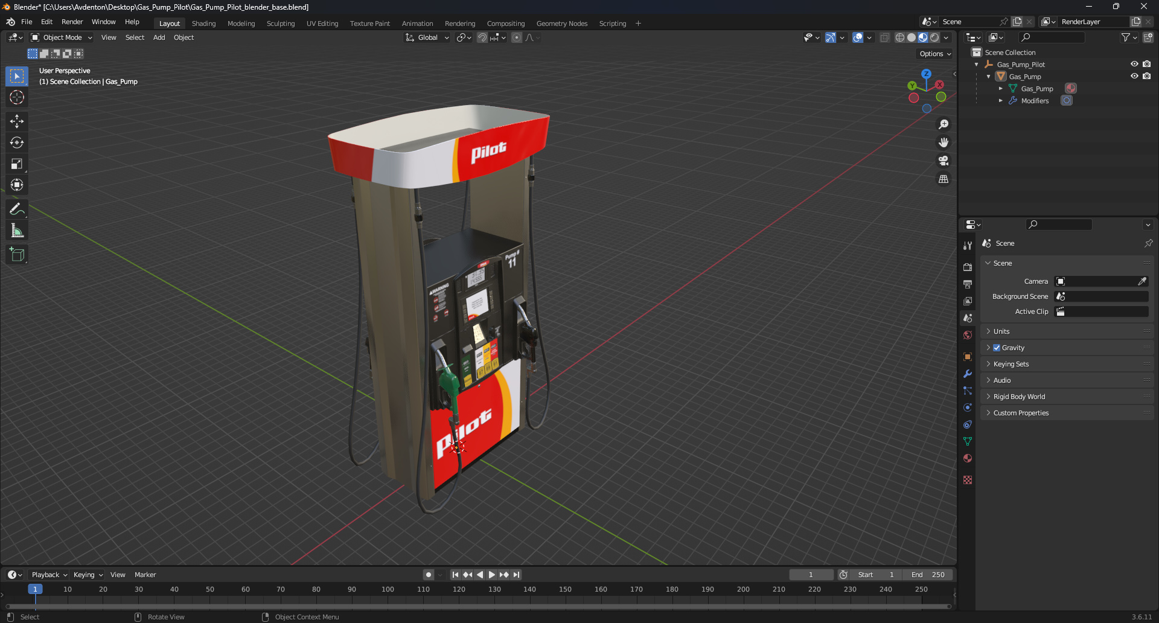Screen dimensions: 1159x623
Task: Click the pan view hand icon
Action: (x=943, y=142)
